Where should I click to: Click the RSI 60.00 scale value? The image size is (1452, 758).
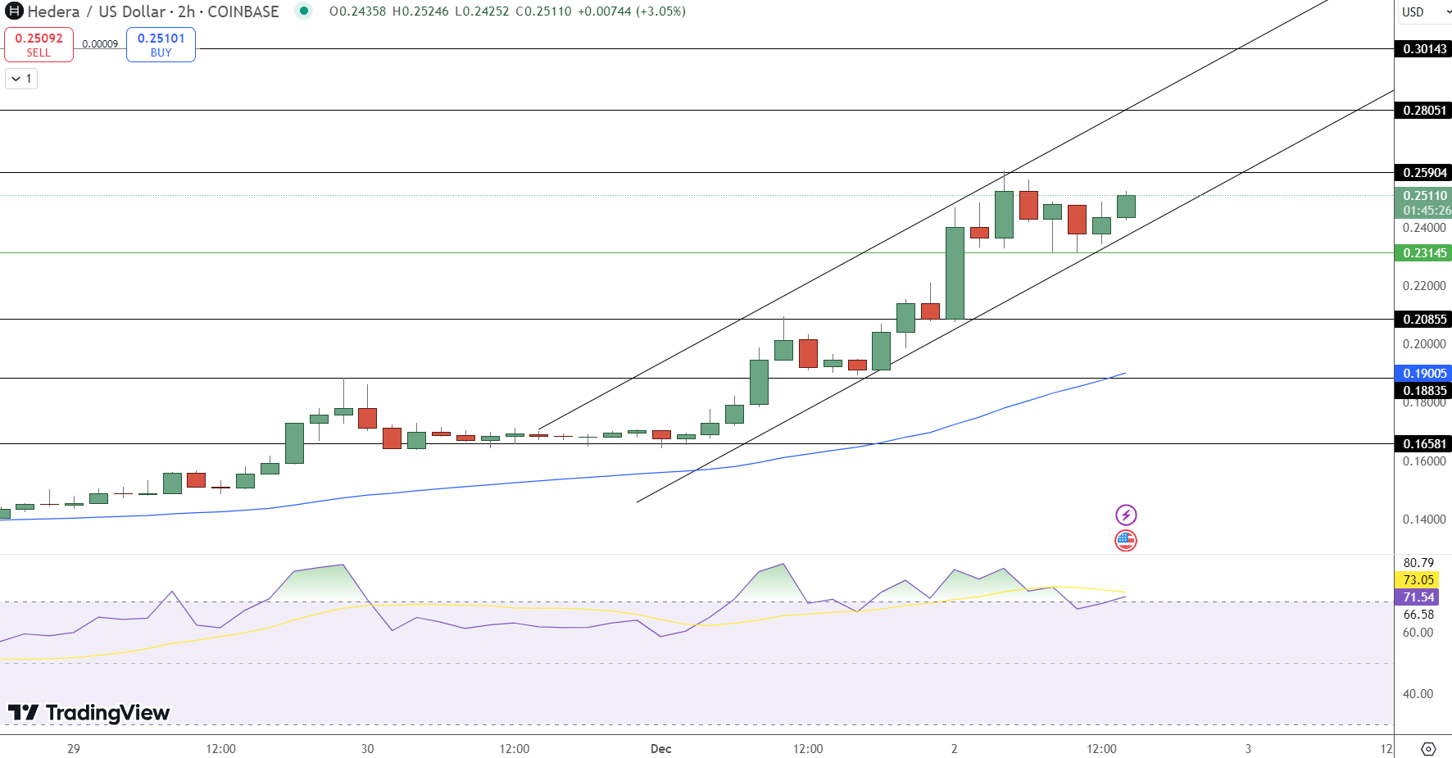(1418, 633)
